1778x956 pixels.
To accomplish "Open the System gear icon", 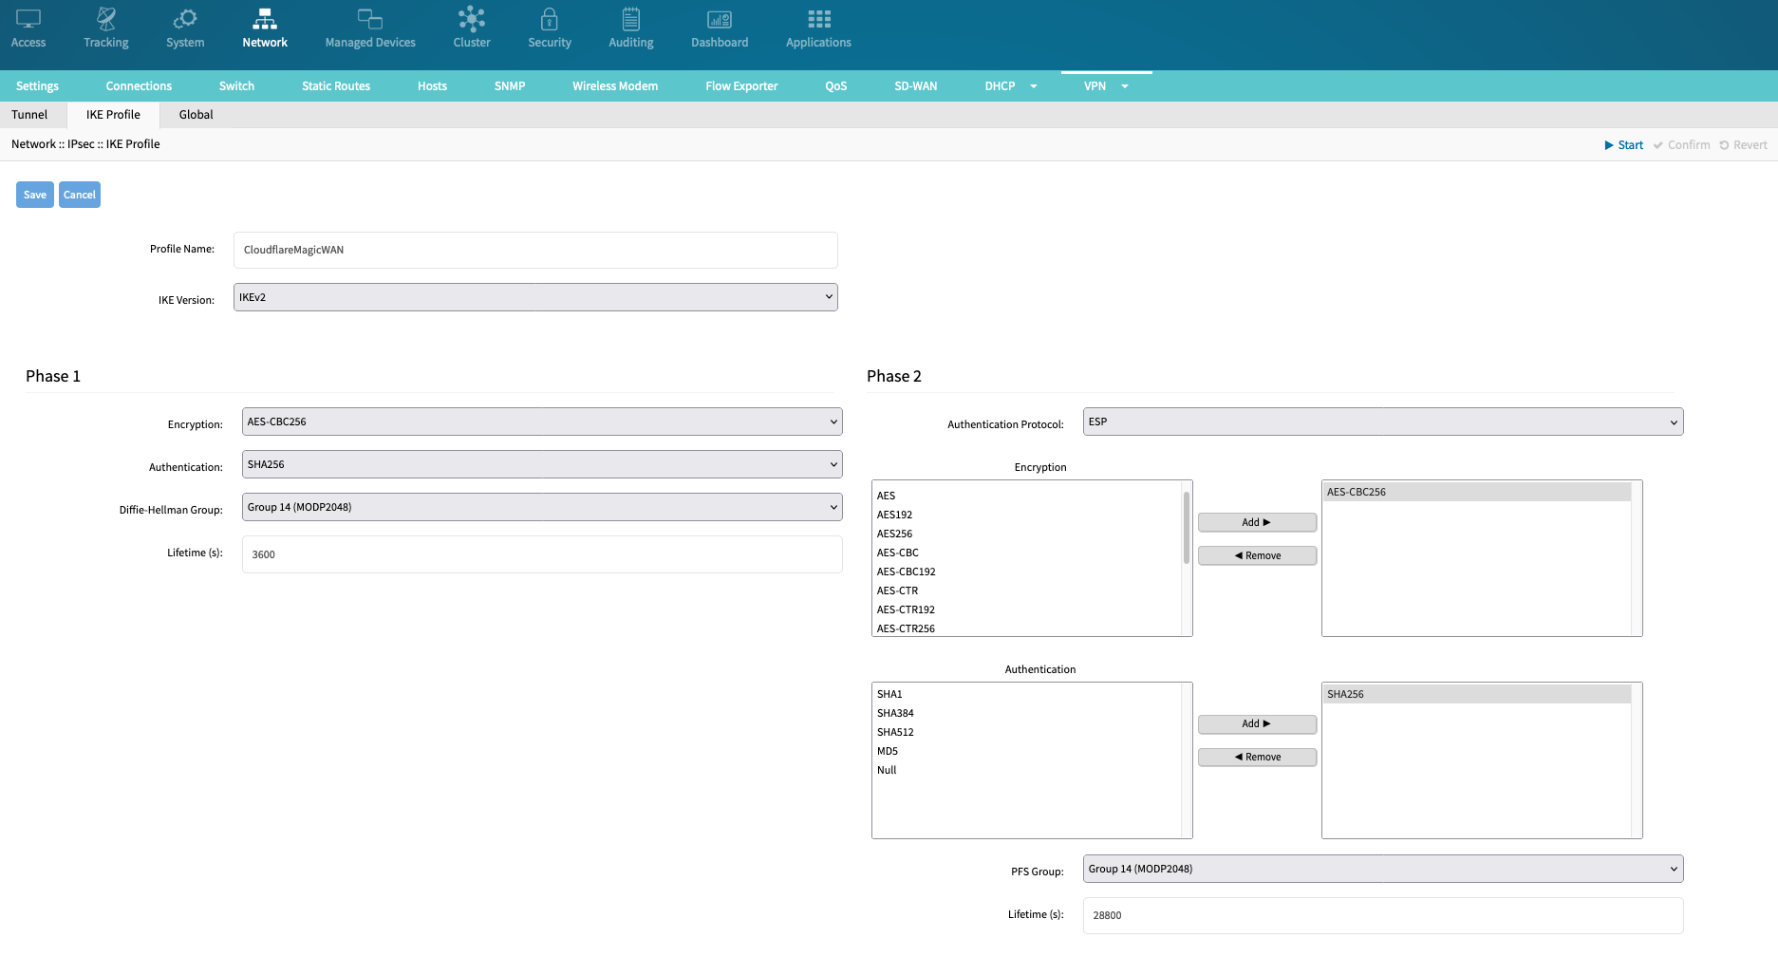I will [185, 19].
